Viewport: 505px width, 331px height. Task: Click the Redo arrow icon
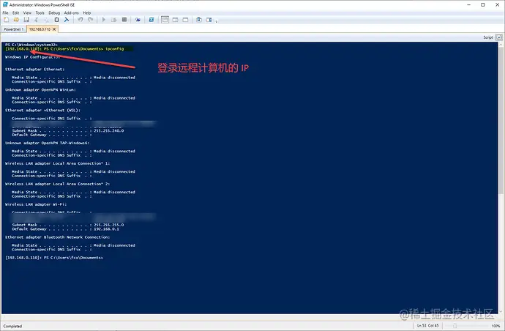click(91, 20)
